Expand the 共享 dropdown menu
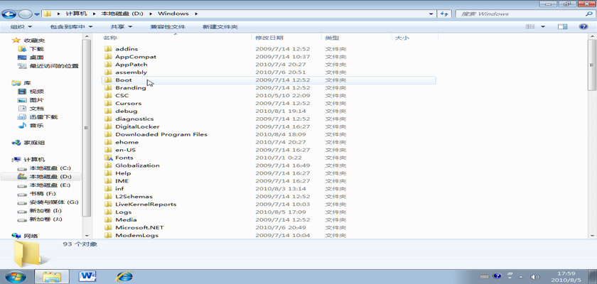Screen dimensions: 597x284 121,27
